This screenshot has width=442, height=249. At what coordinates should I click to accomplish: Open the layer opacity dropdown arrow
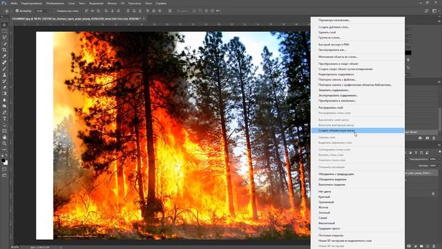point(439,159)
